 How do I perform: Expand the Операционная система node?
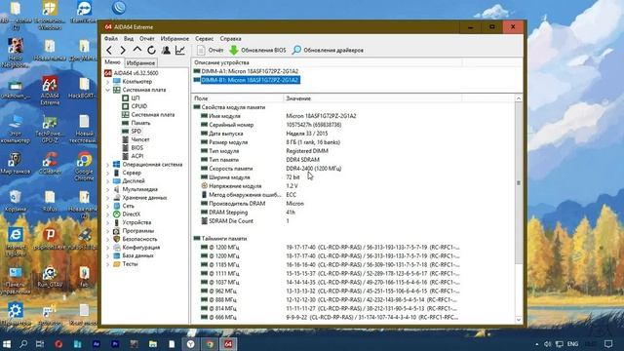pos(107,165)
